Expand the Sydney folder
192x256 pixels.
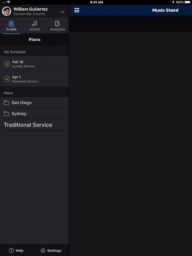point(35,114)
